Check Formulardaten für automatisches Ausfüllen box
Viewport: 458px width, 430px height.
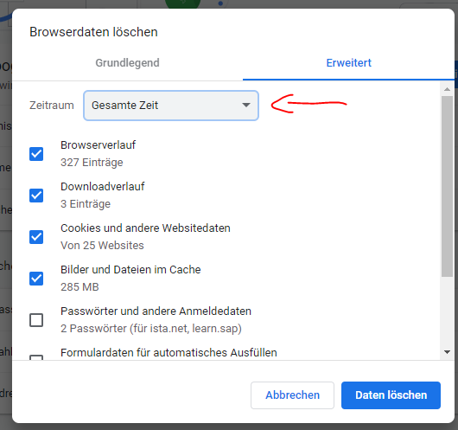[36, 357]
